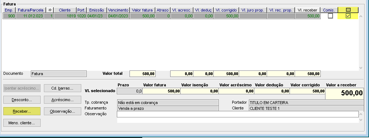Open Cd. barras... option
This screenshot has height=138, width=369.
coord(62,89)
